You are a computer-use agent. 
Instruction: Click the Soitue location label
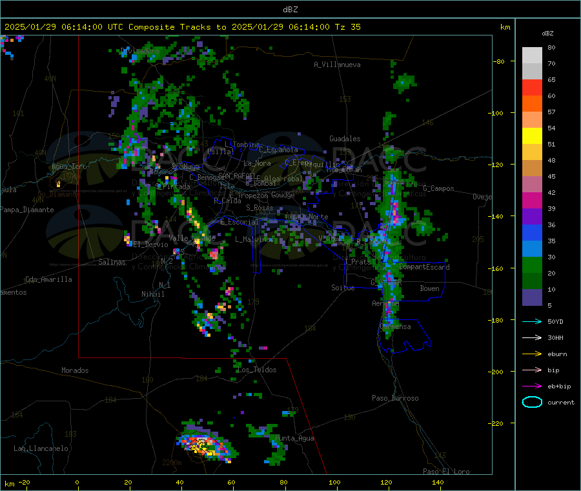pos(343,288)
